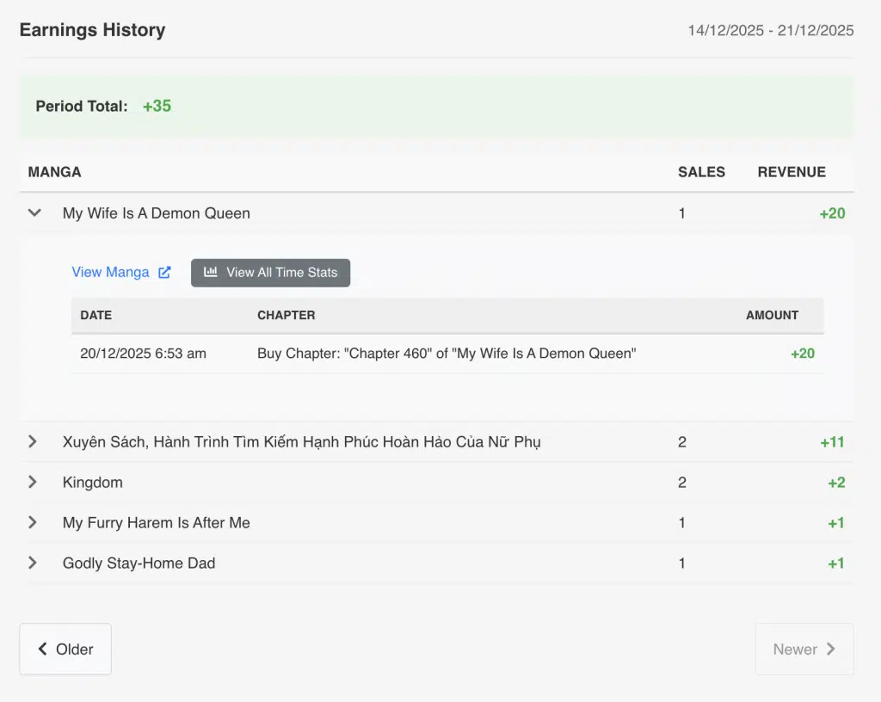The width and height of the screenshot is (881, 702).
Task: Click the date range 14/12/2025 - 21/12/2025
Action: (770, 31)
